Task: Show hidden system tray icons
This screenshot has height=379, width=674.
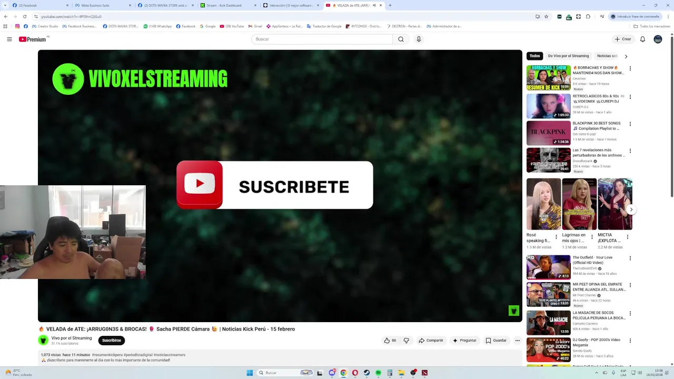Action: point(598,373)
